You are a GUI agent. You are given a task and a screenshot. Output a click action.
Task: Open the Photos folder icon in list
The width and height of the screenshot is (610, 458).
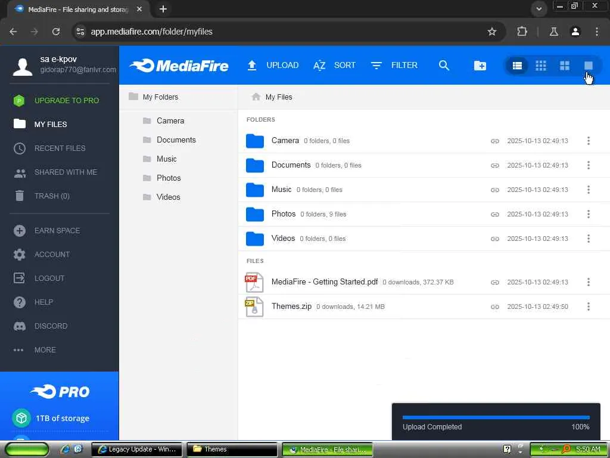point(255,214)
